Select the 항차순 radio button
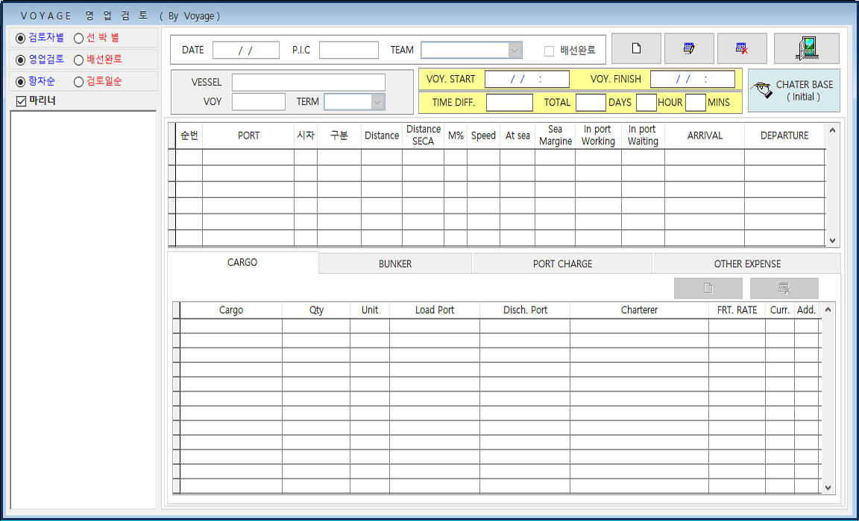Image resolution: width=859 pixels, height=521 pixels. pyautogui.click(x=21, y=81)
